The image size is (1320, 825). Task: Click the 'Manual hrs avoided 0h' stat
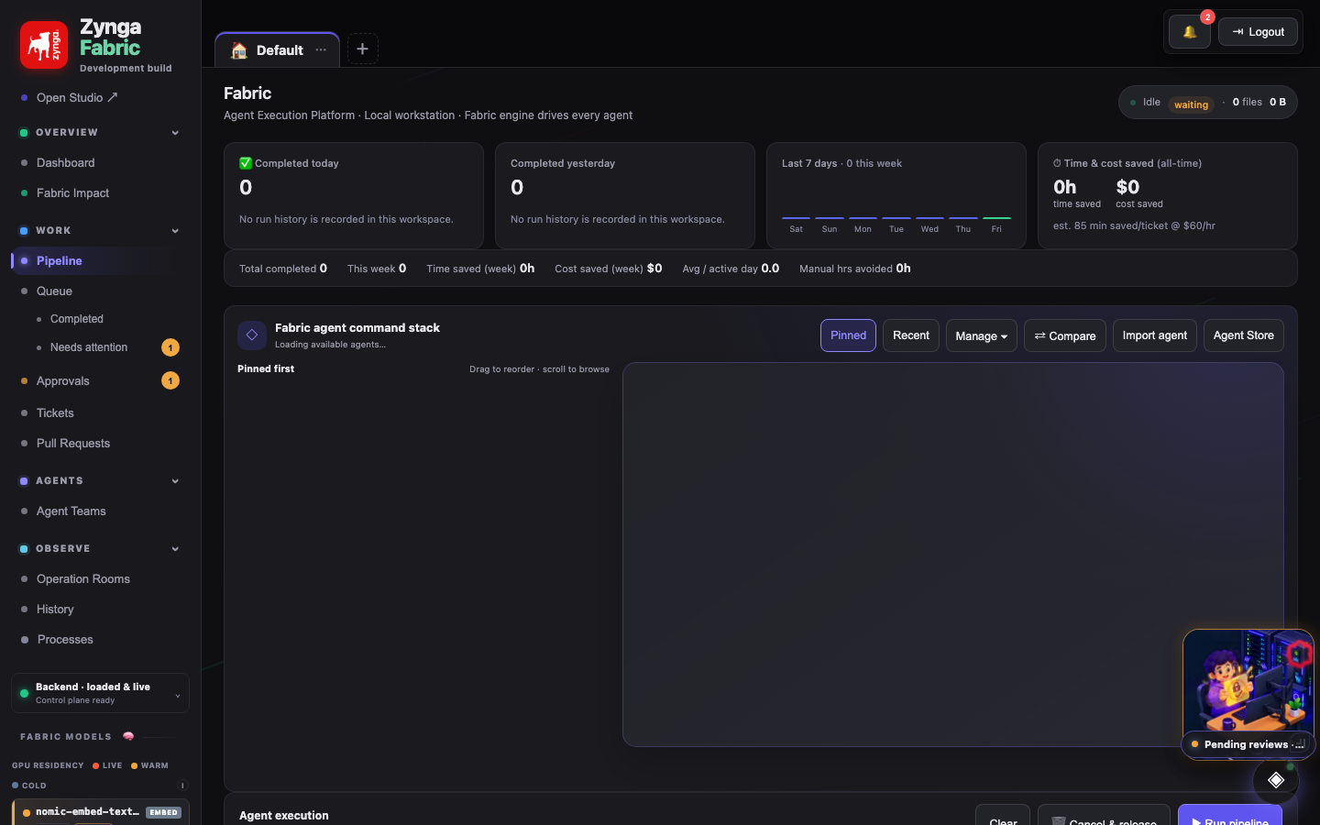855,269
